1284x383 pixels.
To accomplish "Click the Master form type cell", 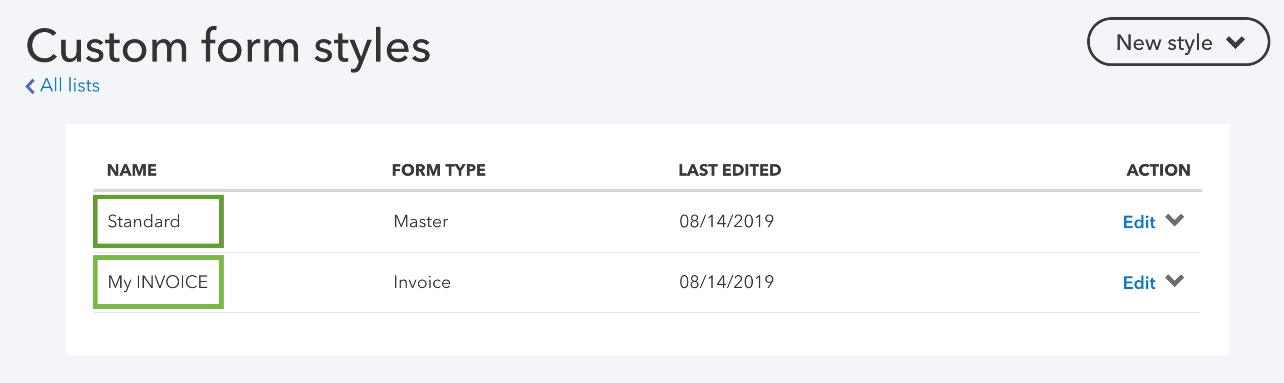I will [421, 221].
